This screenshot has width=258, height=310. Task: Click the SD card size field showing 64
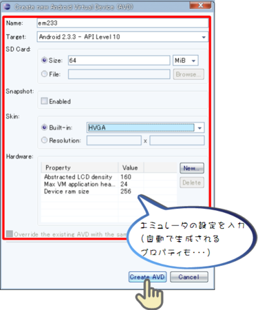coord(119,61)
